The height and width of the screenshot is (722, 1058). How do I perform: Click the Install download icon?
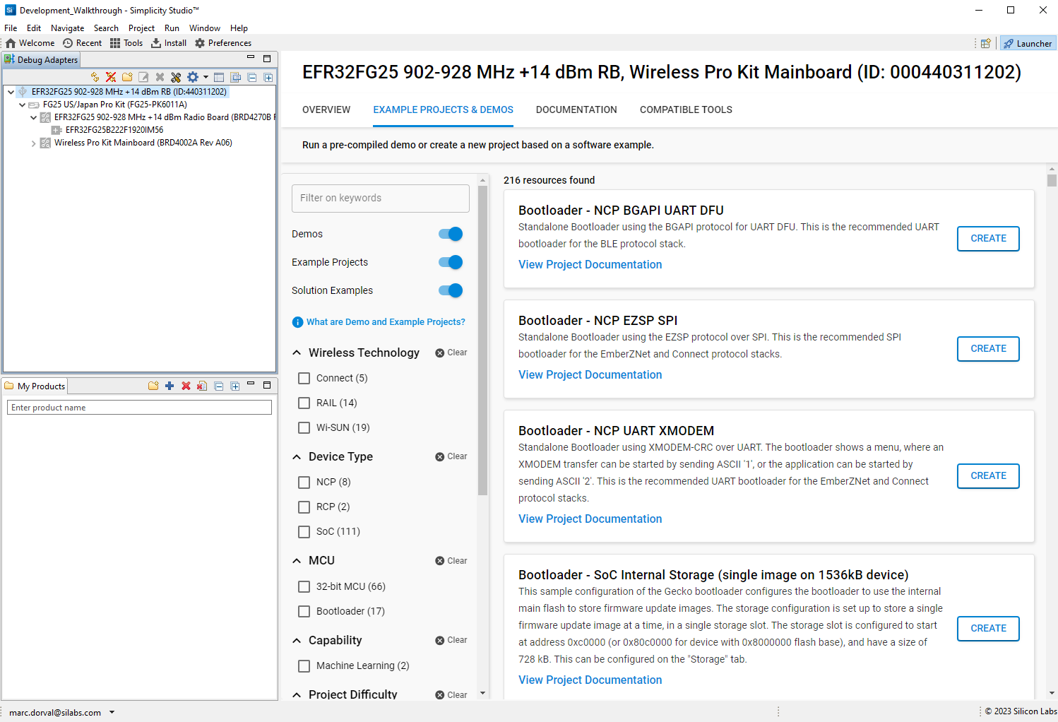pyautogui.click(x=156, y=43)
